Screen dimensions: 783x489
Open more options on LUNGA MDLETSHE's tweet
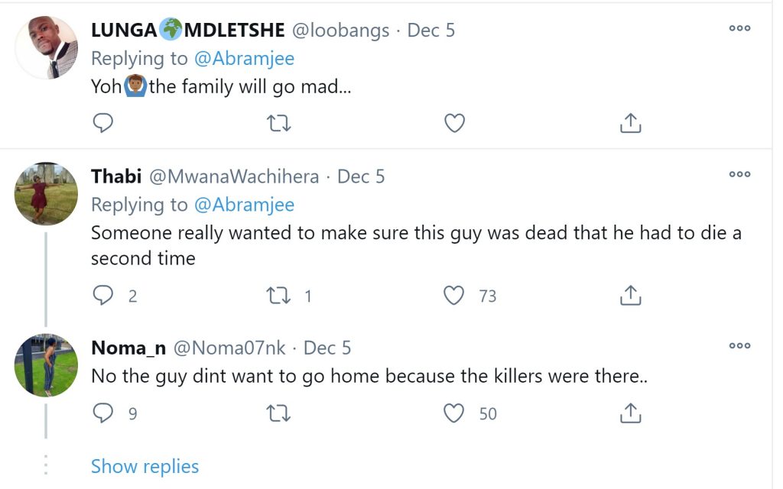[x=739, y=28]
